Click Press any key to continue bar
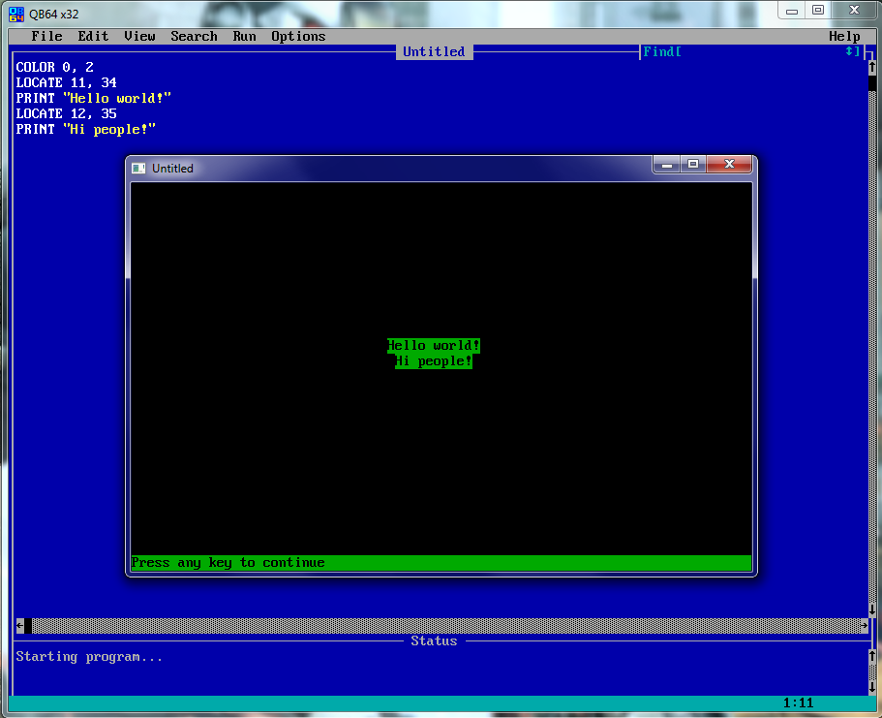This screenshot has height=718, width=882. tap(441, 563)
